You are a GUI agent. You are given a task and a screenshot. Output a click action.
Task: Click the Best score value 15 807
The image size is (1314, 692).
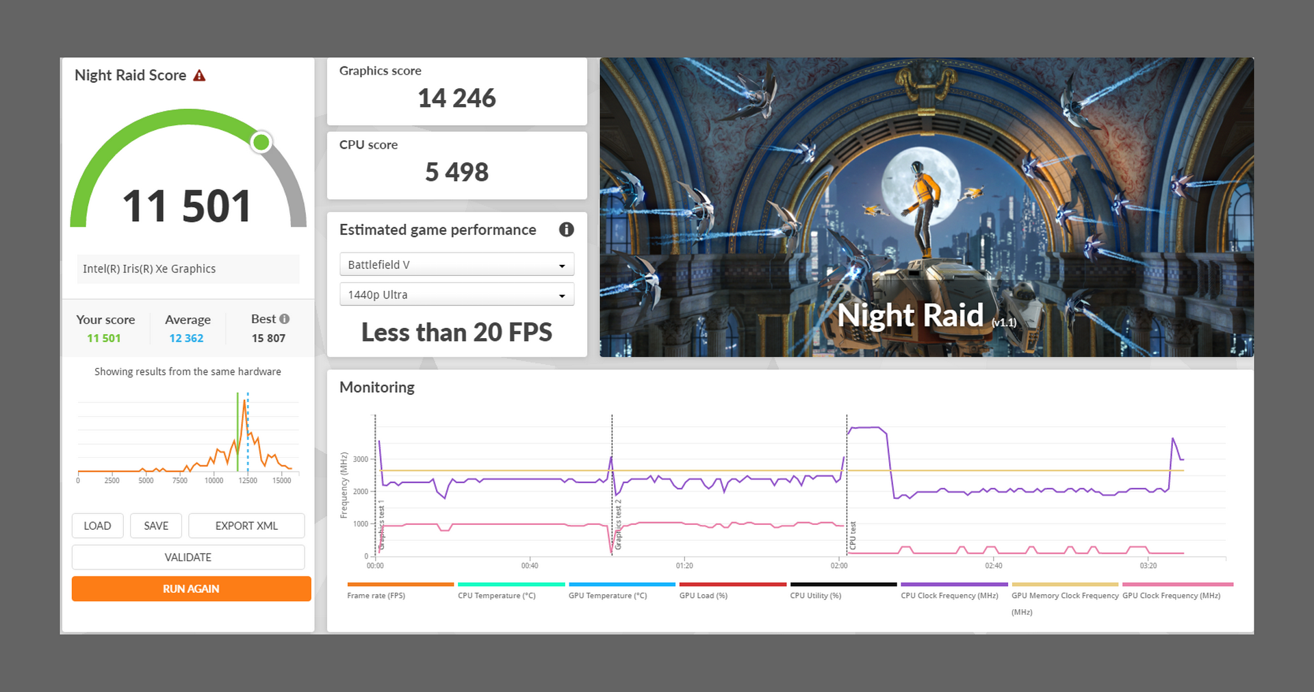[x=268, y=338]
